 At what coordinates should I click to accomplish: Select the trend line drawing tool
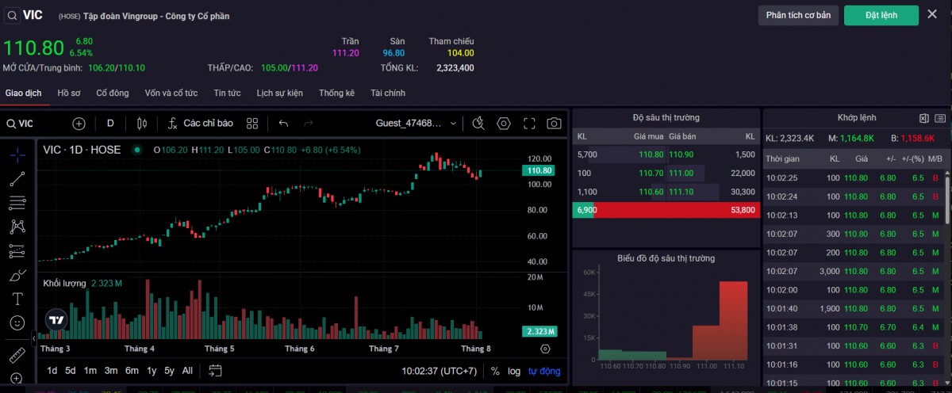(17, 178)
